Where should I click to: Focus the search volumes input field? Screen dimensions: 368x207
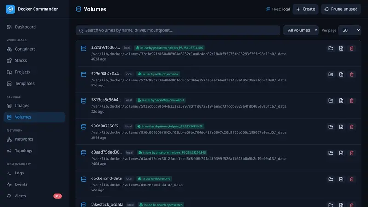pyautogui.click(x=178, y=30)
